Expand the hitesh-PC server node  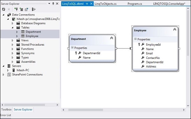point(8,70)
